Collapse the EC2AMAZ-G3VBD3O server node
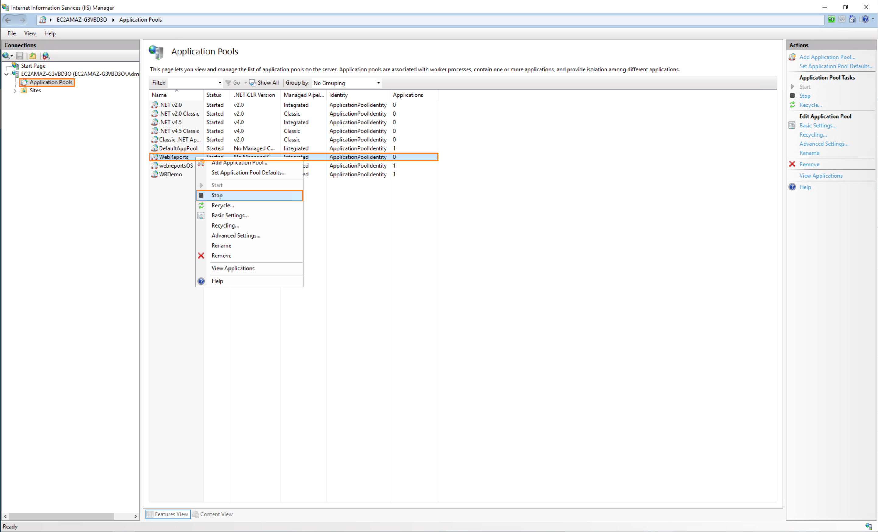 (x=6, y=74)
